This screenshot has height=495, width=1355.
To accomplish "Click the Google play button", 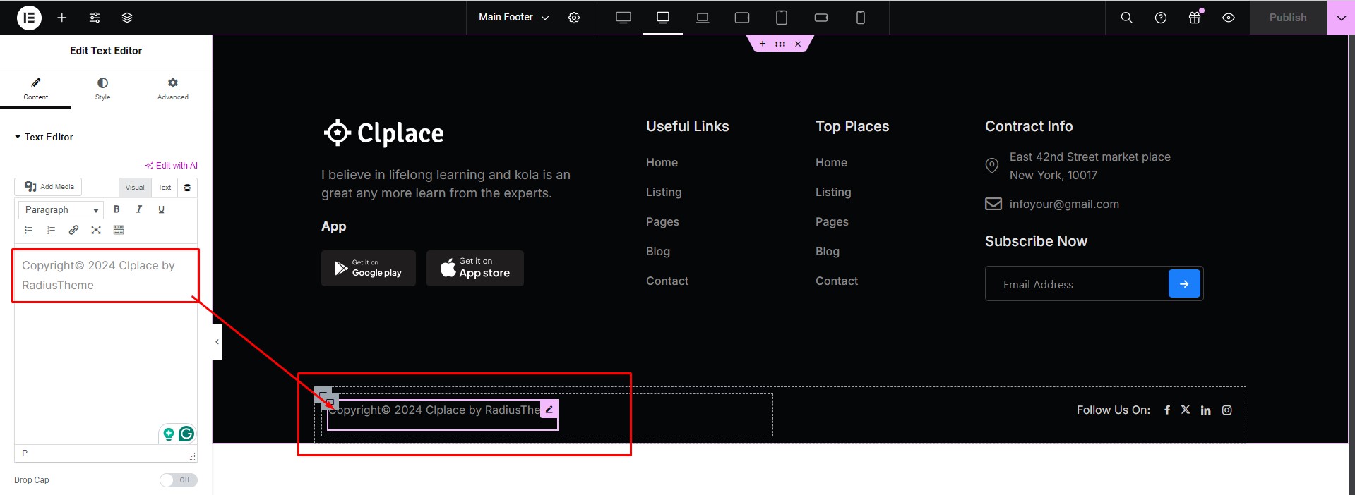I will click(369, 268).
